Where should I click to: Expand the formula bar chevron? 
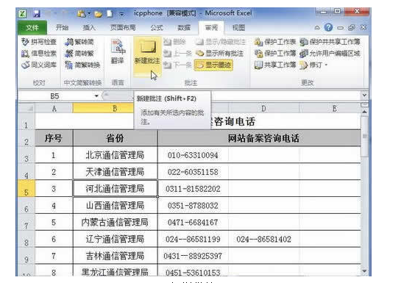(x=364, y=96)
